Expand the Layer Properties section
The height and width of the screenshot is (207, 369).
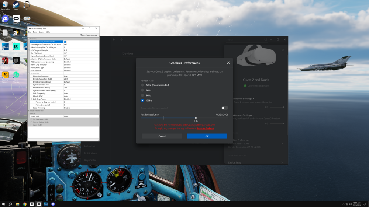coord(29,110)
